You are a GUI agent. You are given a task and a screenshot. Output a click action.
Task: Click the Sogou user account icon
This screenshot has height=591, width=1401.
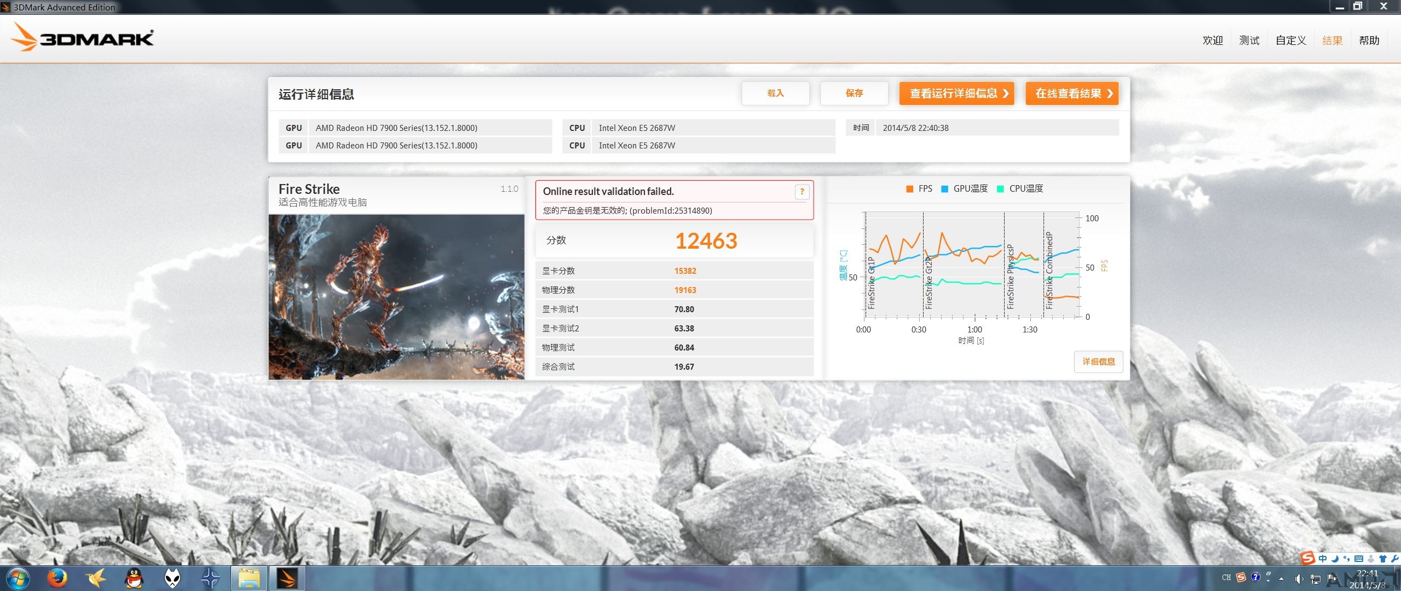[x=1371, y=559]
